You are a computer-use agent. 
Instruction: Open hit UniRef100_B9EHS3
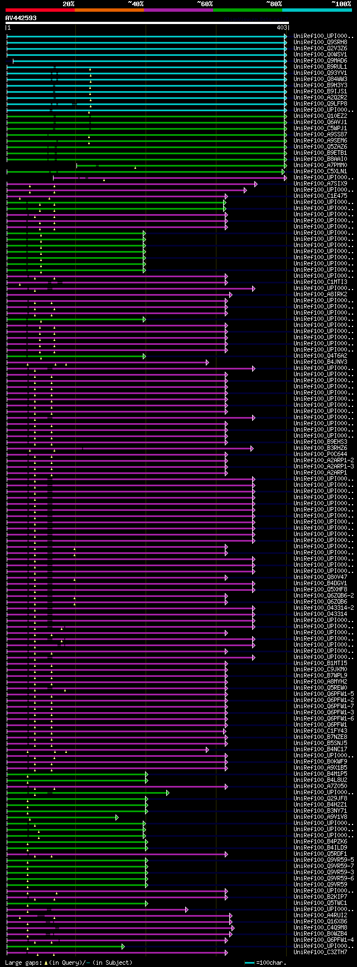pyautogui.click(x=320, y=442)
